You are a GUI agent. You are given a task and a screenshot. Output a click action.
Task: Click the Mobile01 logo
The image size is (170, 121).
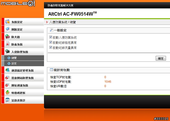pos(18,3)
